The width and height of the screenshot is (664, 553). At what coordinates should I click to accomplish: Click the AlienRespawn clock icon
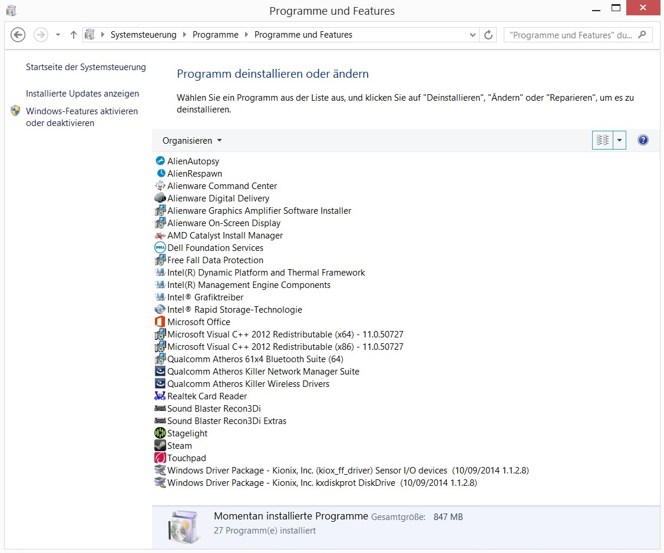click(x=160, y=173)
